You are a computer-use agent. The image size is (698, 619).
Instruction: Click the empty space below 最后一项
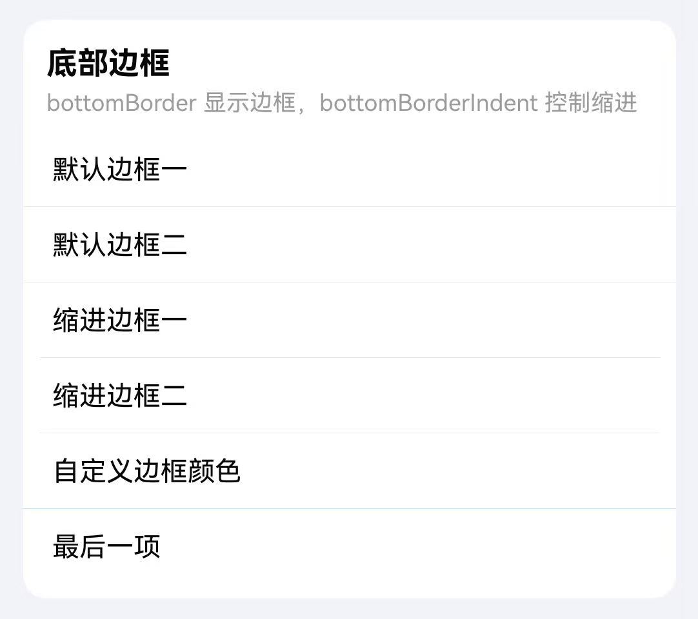348,580
